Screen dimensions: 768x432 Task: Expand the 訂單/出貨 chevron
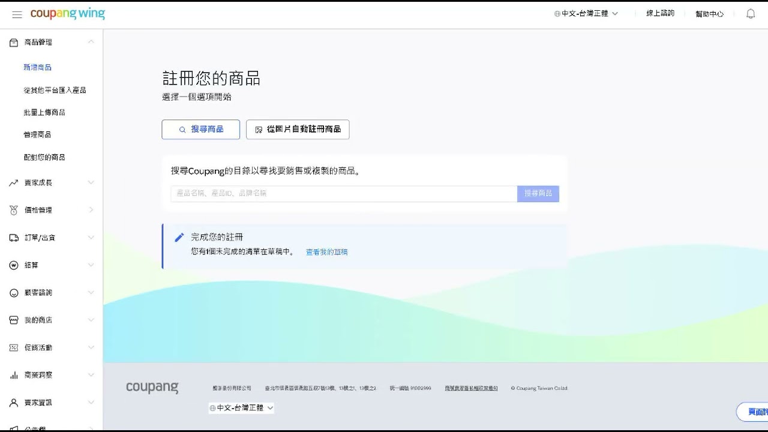[x=91, y=238]
